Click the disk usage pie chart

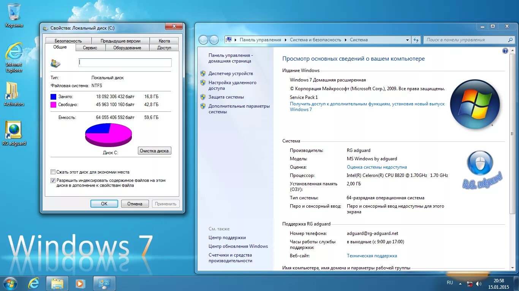point(109,135)
